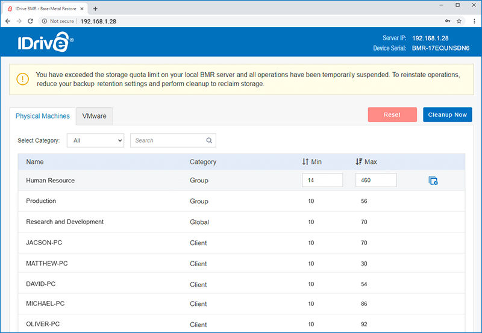Sort by the Min column icon
This screenshot has height=333, width=482.
[x=305, y=161]
